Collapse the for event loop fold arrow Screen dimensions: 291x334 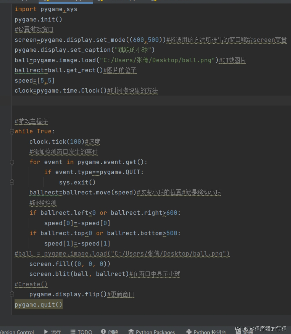(12, 162)
